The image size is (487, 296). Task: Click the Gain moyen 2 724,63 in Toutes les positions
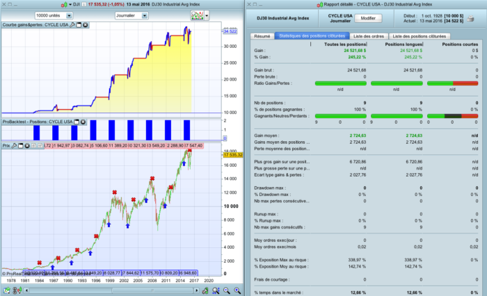click(x=358, y=135)
